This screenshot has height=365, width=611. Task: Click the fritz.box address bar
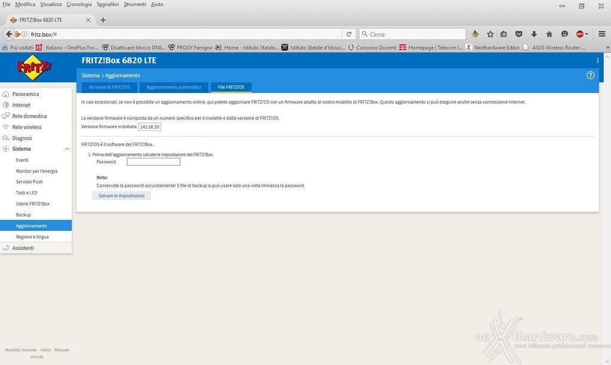pyautogui.click(x=186, y=34)
